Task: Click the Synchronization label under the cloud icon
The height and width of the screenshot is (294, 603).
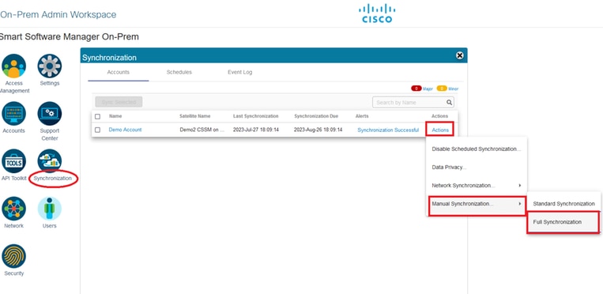Action: point(53,179)
